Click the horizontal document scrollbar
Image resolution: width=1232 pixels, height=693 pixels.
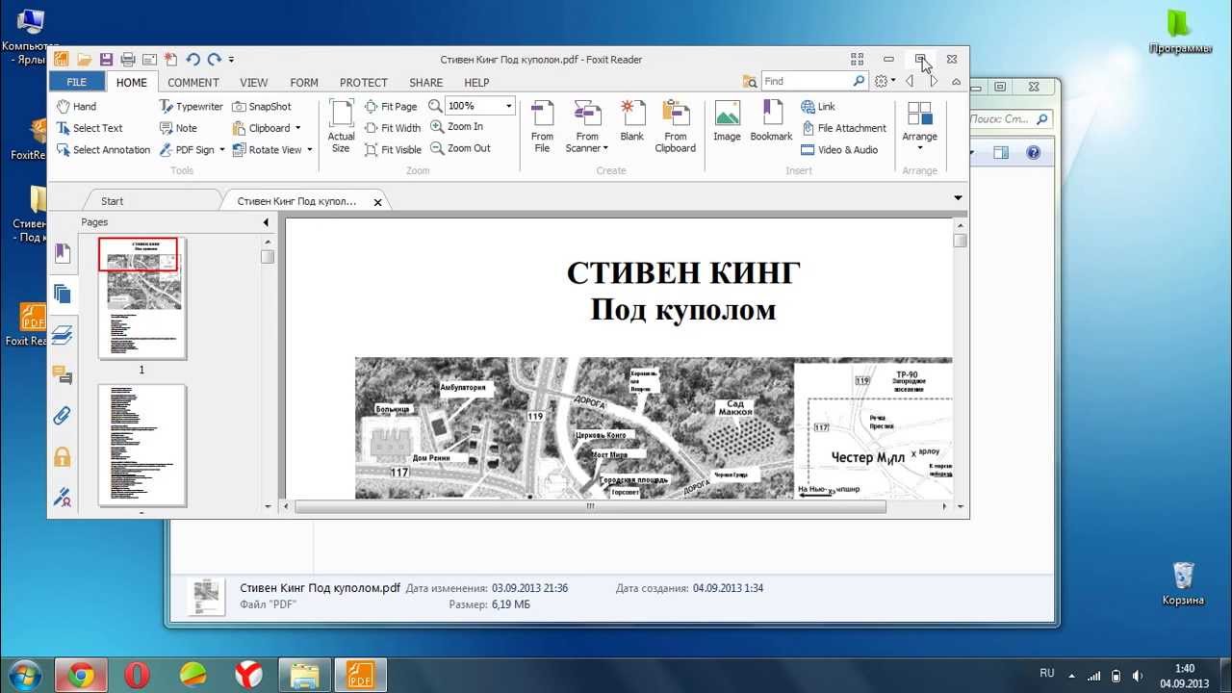pyautogui.click(x=590, y=506)
